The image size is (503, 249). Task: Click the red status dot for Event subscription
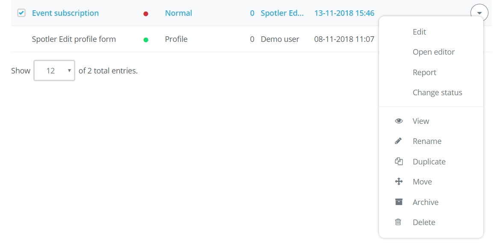tap(145, 14)
